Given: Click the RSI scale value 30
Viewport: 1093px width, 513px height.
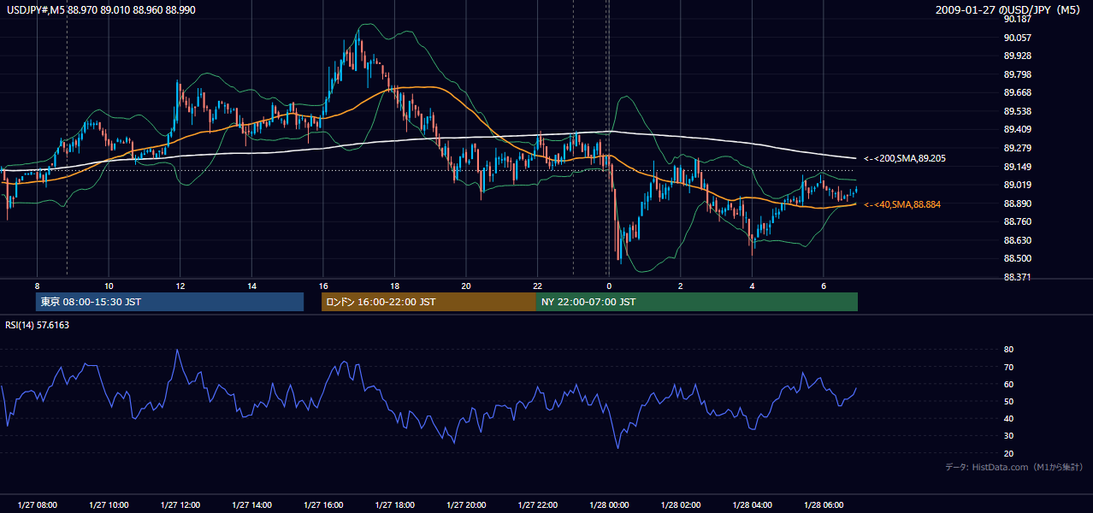Looking at the screenshot, I should point(1008,436).
